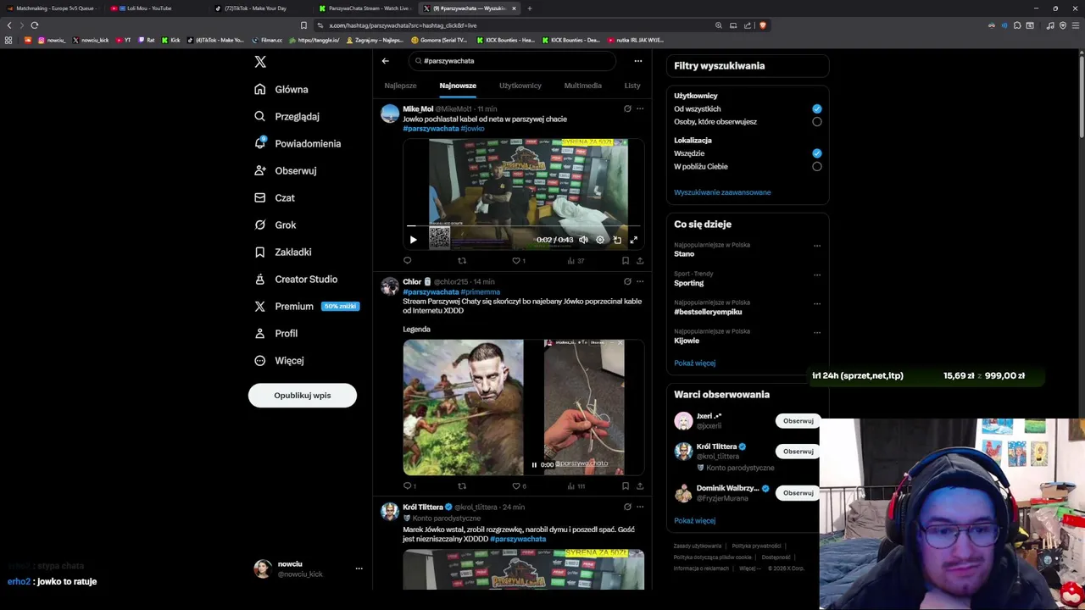Switch to Loli Miou YouTube browser tab

point(149,8)
